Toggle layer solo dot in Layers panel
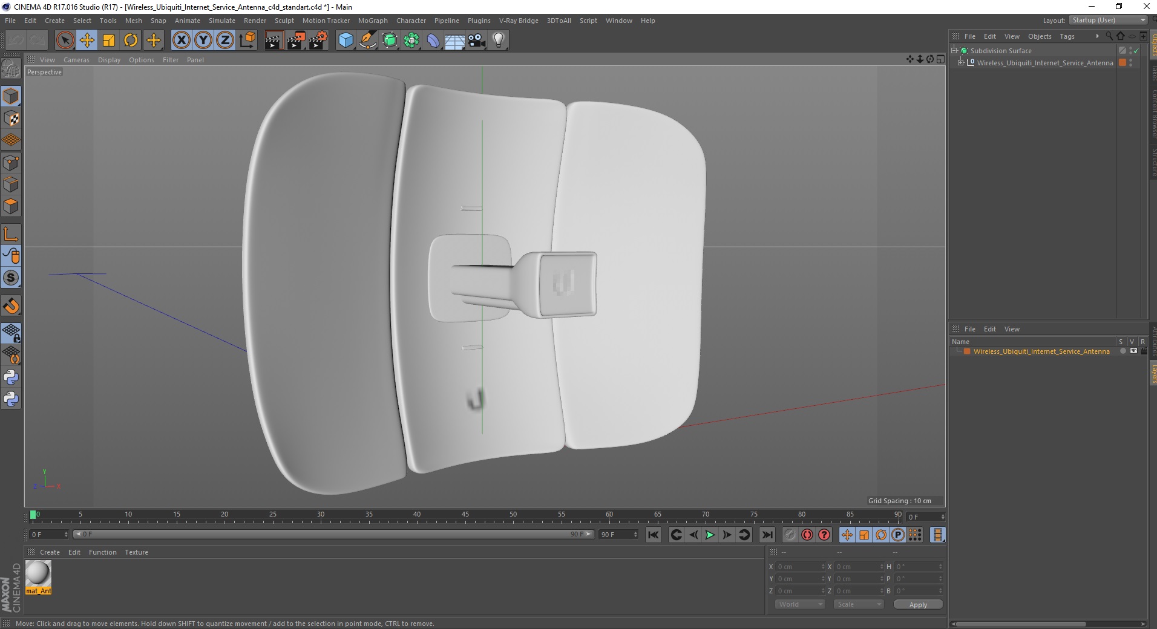This screenshot has height=629, width=1157. (x=1123, y=351)
